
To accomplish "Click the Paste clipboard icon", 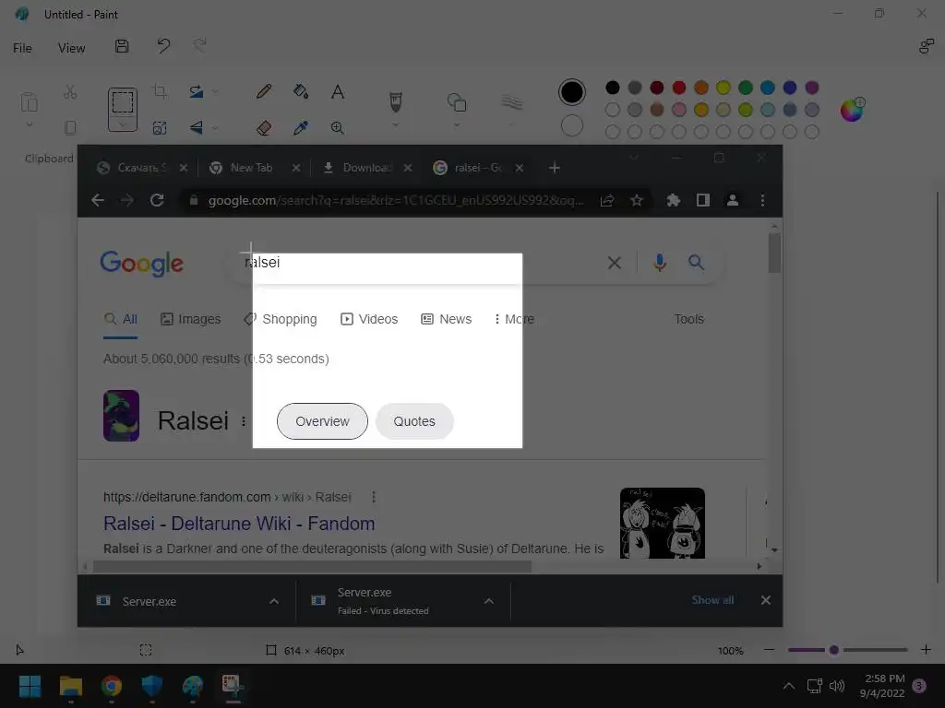I will click(29, 101).
